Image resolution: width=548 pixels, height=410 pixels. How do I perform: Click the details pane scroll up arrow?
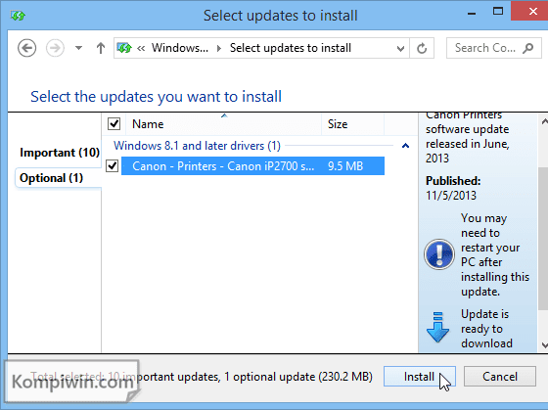tap(544, 121)
